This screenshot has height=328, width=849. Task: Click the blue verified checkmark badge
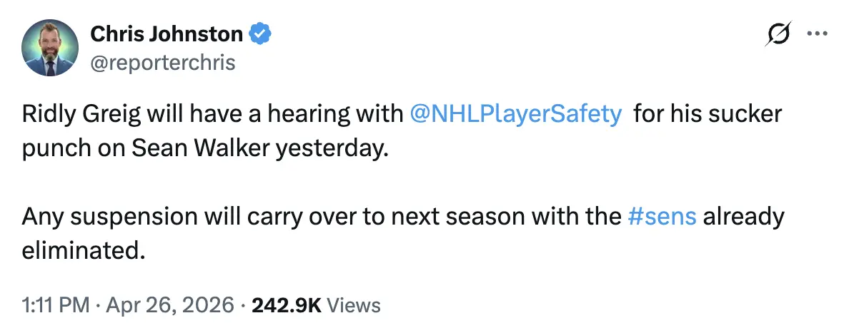(x=259, y=34)
